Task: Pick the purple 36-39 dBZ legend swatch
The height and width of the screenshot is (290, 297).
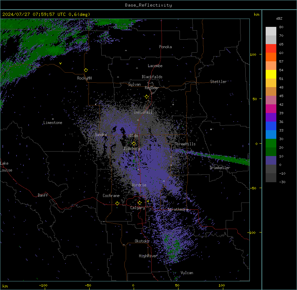Action: pos(271,117)
